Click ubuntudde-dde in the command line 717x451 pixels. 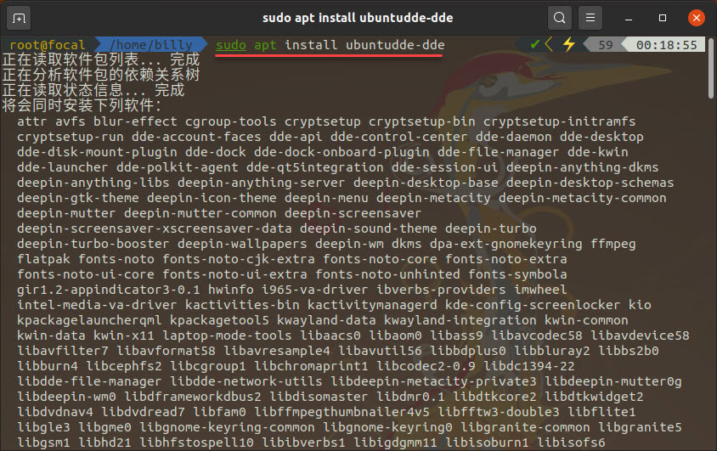(x=395, y=45)
